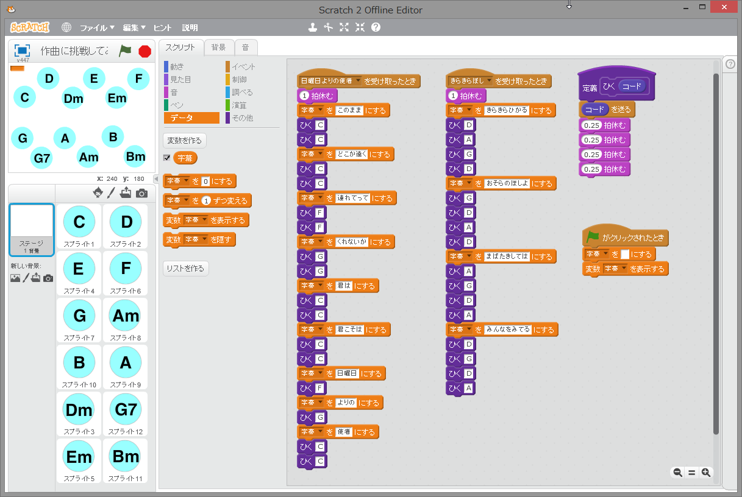Open the 演算 block category
This screenshot has height=497, width=742.
point(252,105)
